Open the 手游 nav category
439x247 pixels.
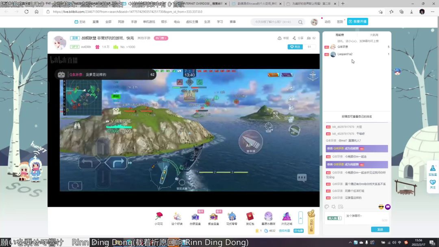pyautogui.click(x=134, y=22)
